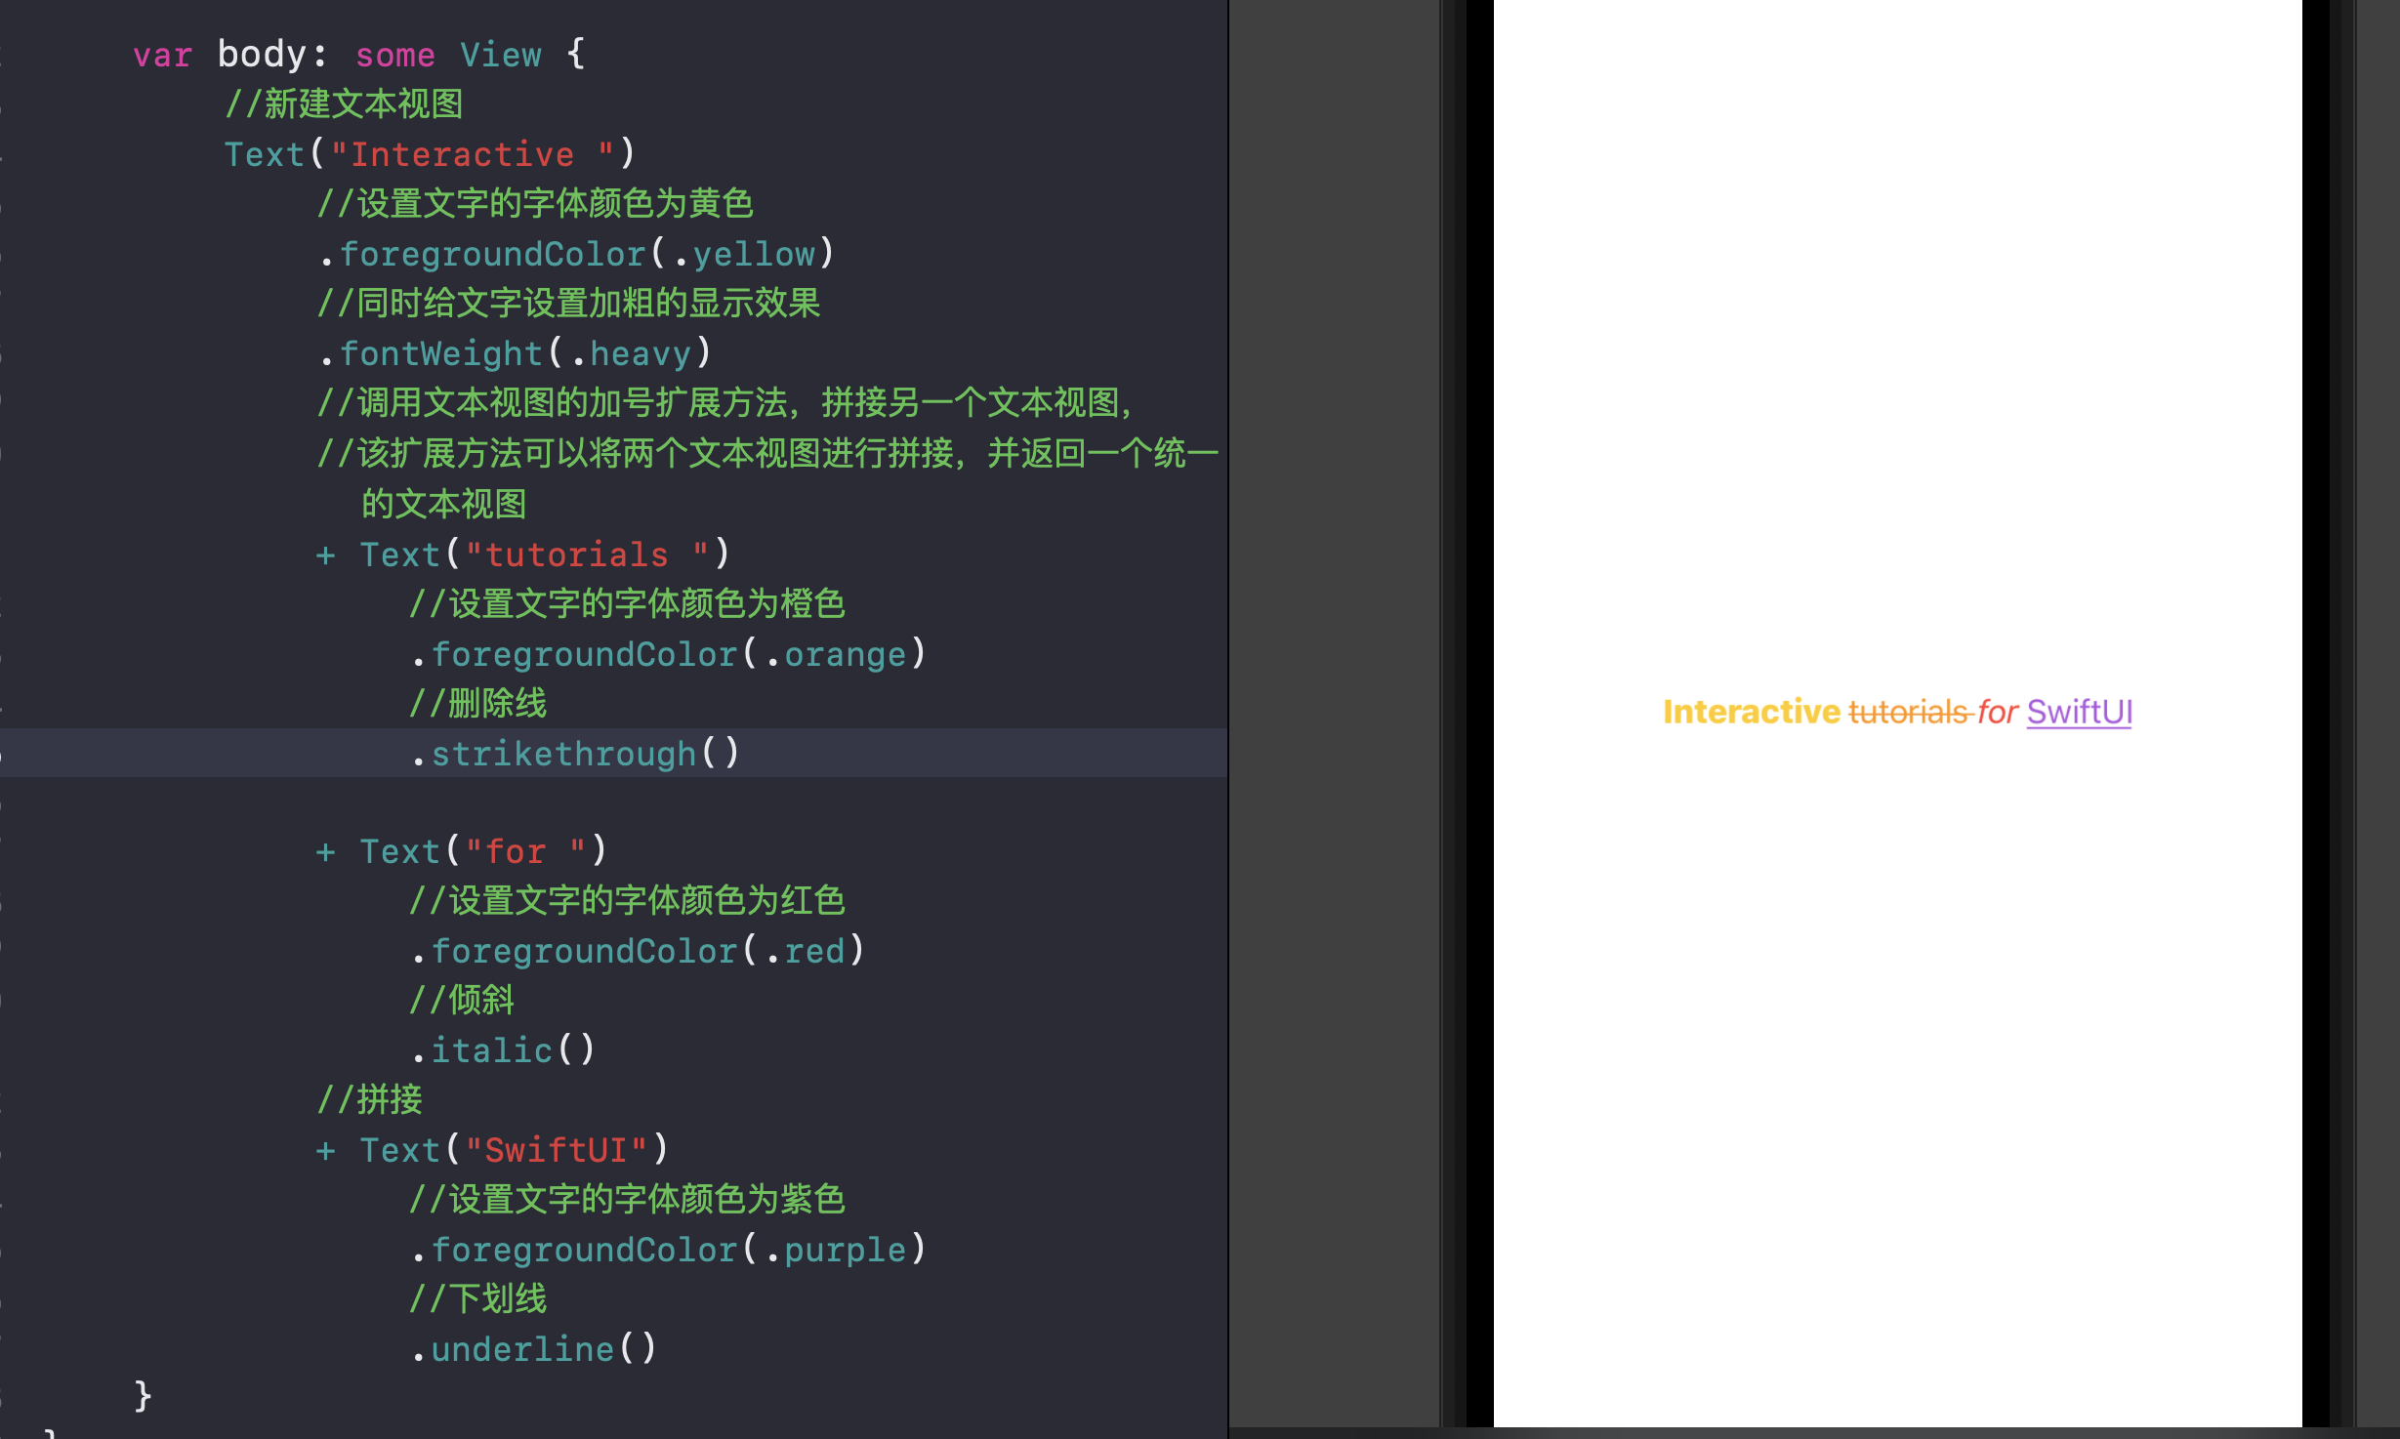Click the .underline() code line

(534, 1349)
